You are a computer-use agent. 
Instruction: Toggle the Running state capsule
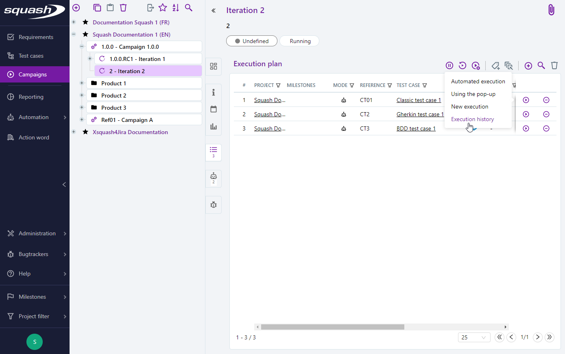pyautogui.click(x=300, y=41)
